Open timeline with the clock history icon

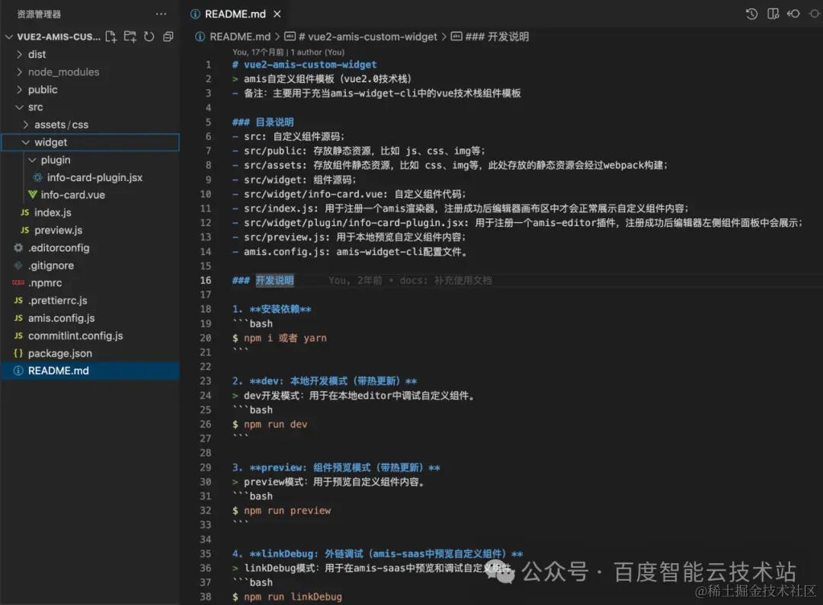pos(751,13)
